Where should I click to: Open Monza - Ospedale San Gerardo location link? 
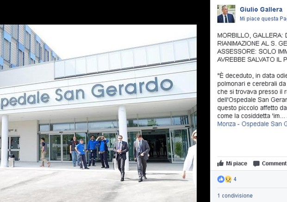tap(252, 124)
